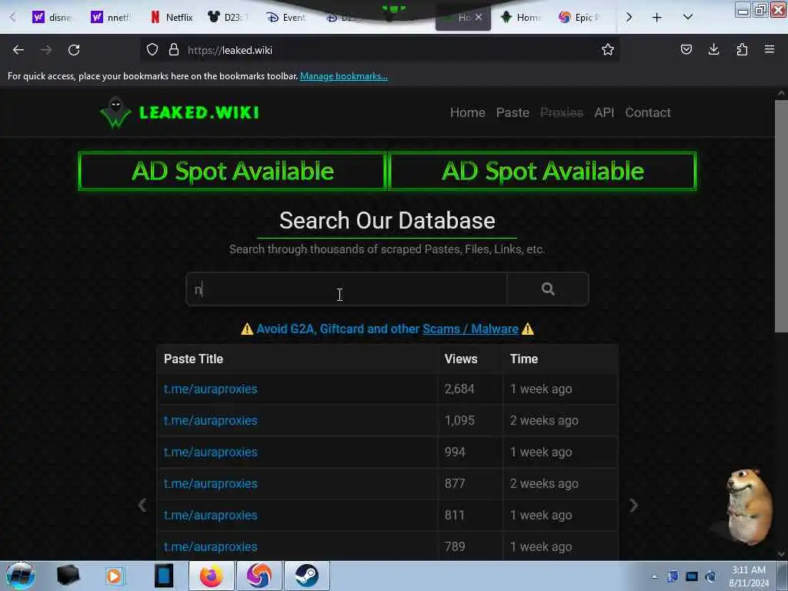Click the dancing hamster desktop mascot

[748, 506]
